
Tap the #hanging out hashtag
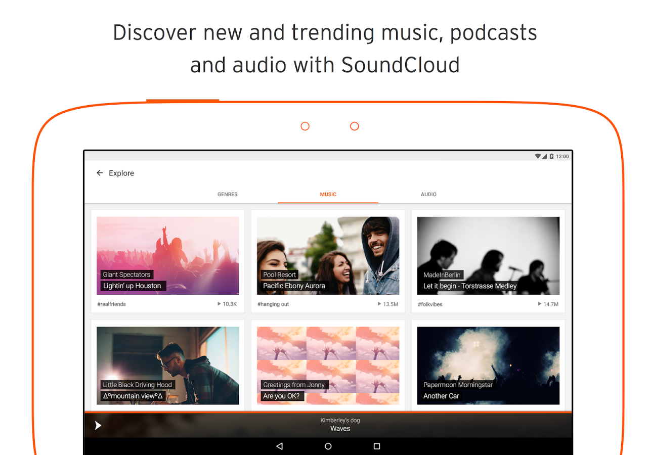click(x=273, y=304)
